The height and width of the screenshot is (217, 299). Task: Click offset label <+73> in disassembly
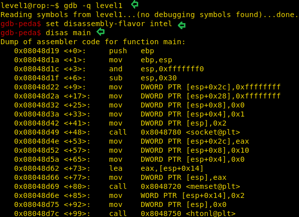point(77,168)
